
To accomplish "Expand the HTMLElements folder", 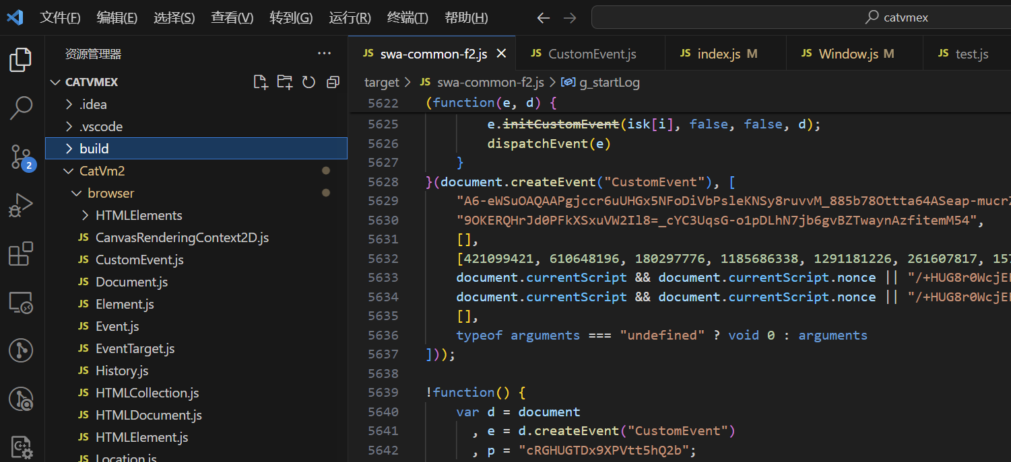I will [196, 215].
